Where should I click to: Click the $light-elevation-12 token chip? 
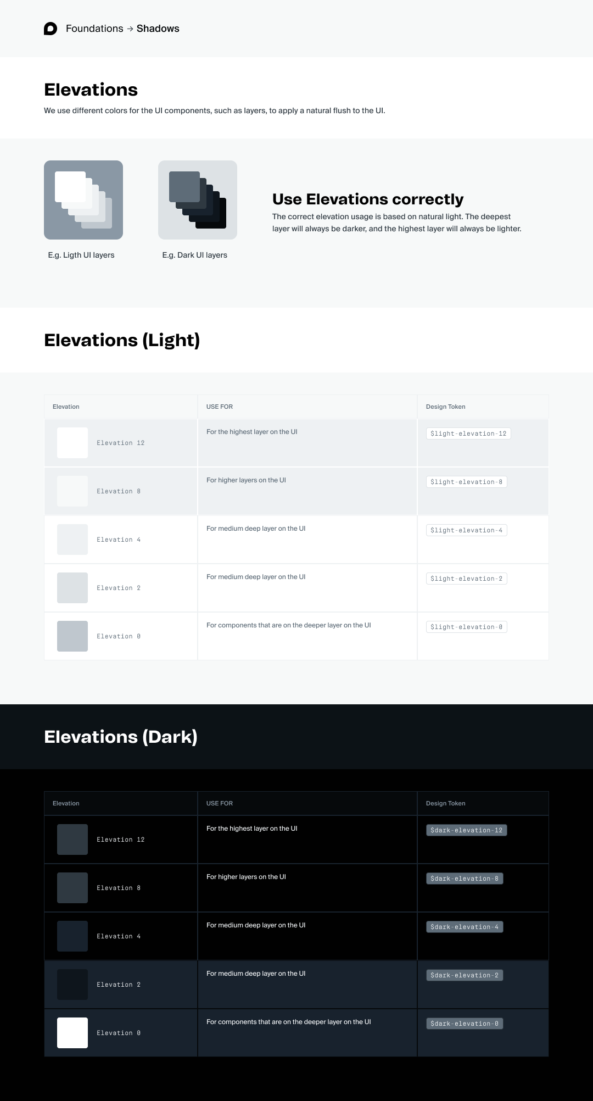tap(468, 433)
